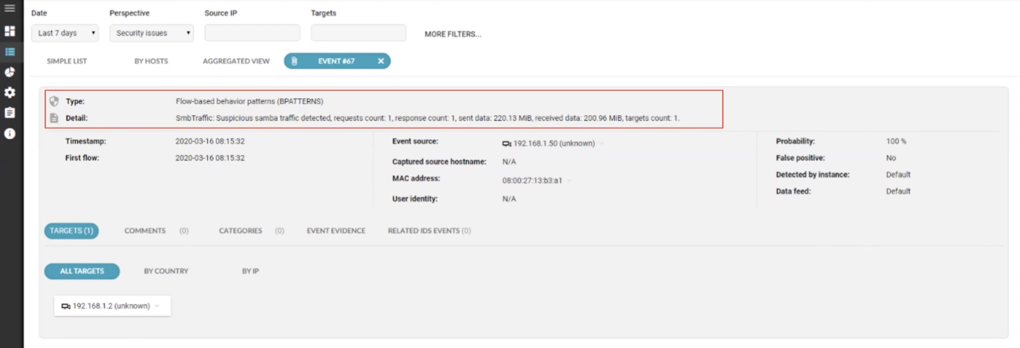Click the attachment clip on Event #67

(x=294, y=61)
